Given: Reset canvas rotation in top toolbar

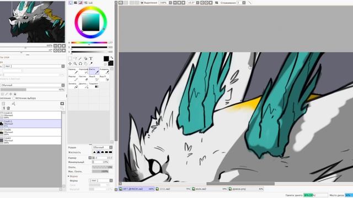Looking at the screenshot, I should 211,3.
